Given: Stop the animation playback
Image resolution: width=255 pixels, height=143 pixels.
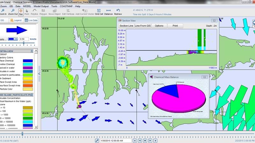Looking at the screenshot, I should (x=145, y=140).
